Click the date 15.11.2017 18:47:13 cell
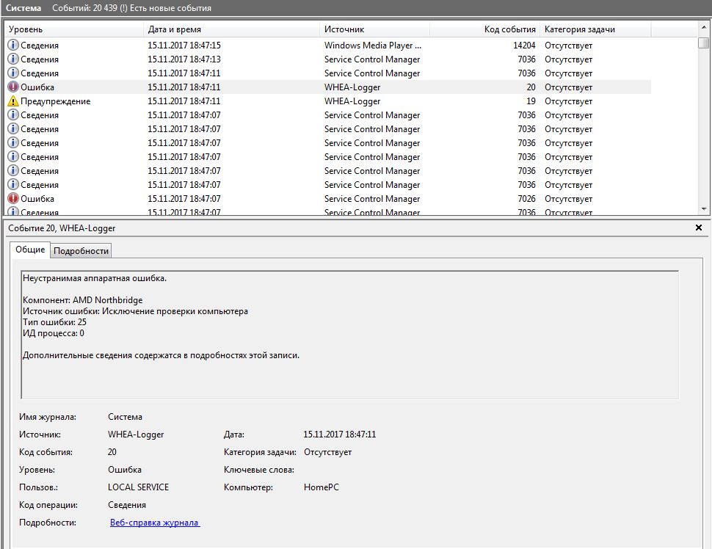 coord(184,59)
